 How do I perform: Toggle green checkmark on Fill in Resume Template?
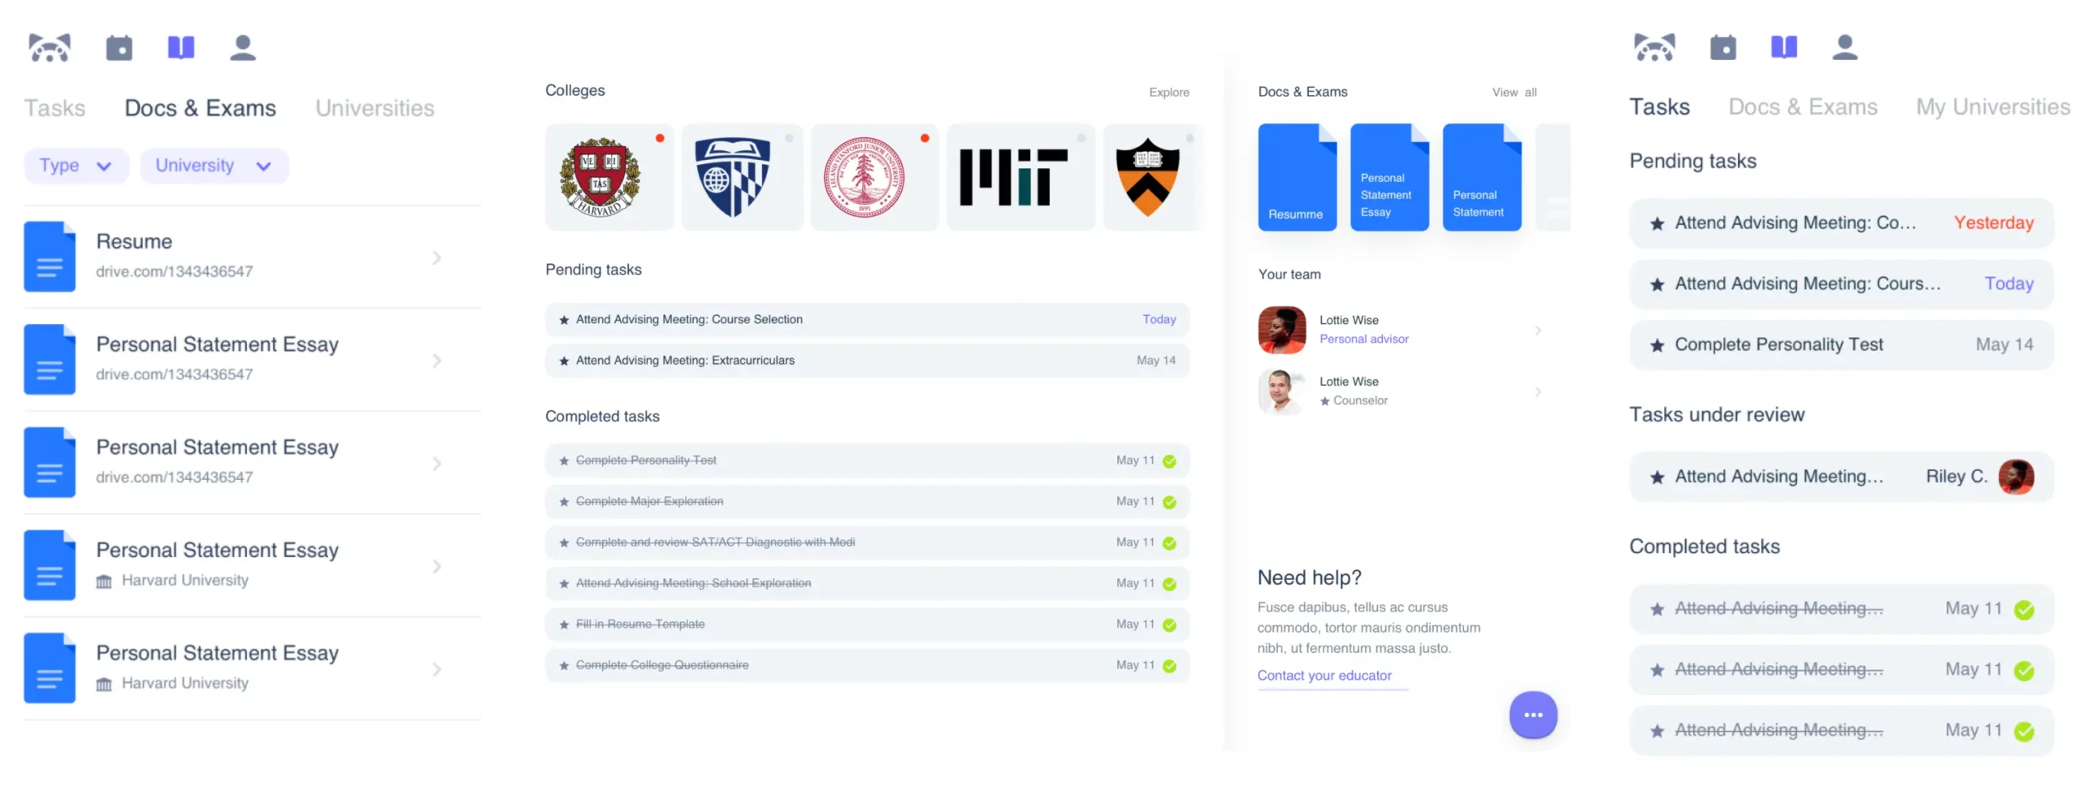pos(1169,625)
